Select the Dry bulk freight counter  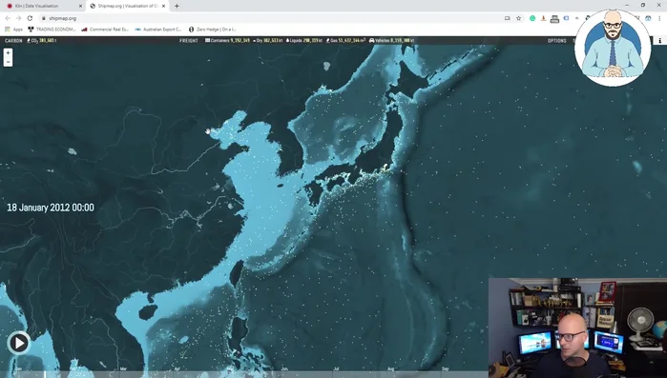tap(268, 41)
